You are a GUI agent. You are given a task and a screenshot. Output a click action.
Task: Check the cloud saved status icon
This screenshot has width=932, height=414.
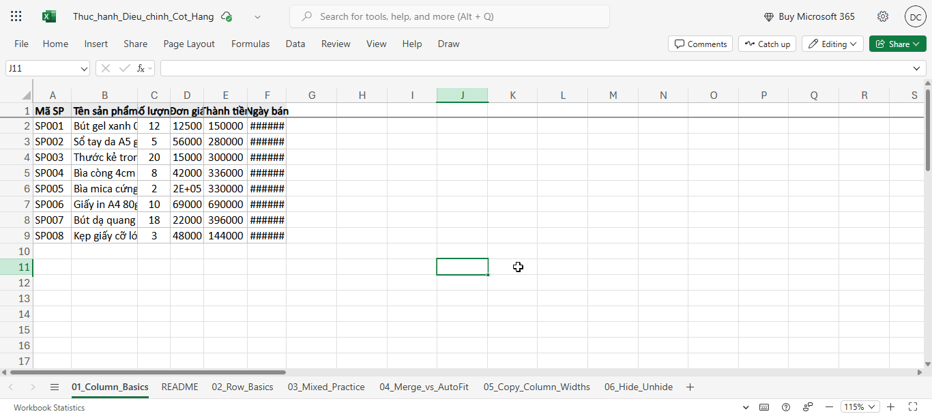point(227,16)
